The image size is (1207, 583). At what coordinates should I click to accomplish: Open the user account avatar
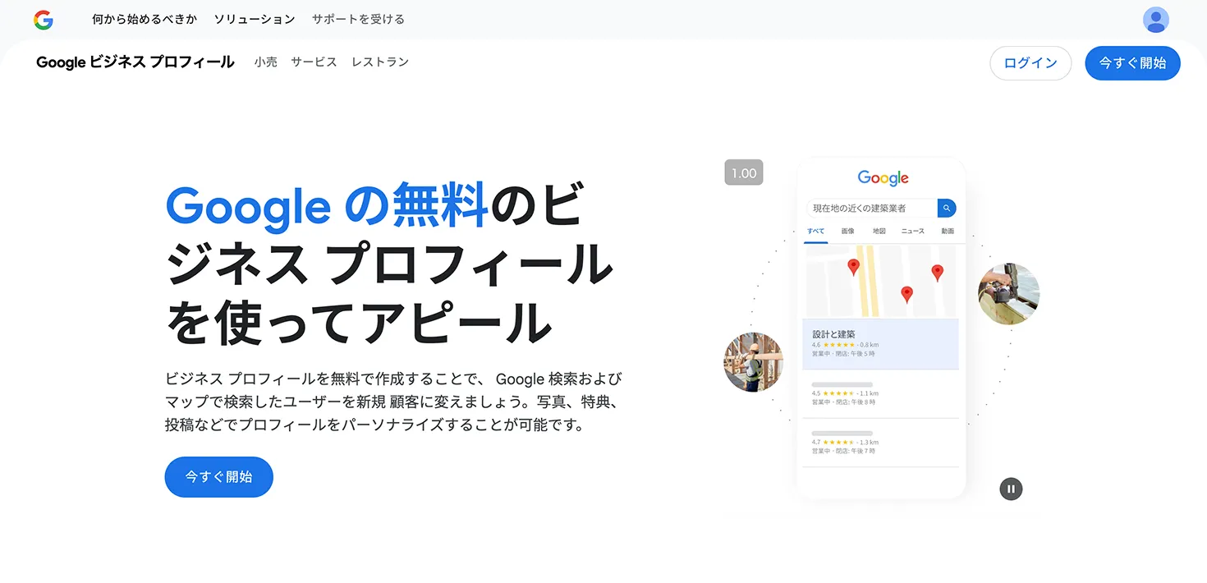[x=1156, y=20]
